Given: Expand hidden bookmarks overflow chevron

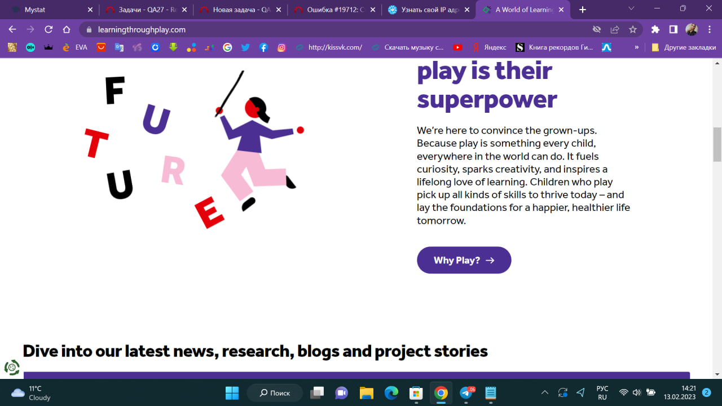Looking at the screenshot, I should coord(637,47).
